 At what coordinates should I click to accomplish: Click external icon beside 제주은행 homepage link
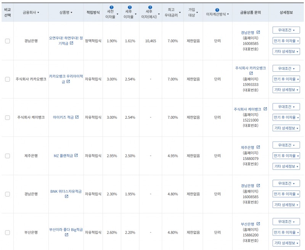258,147
